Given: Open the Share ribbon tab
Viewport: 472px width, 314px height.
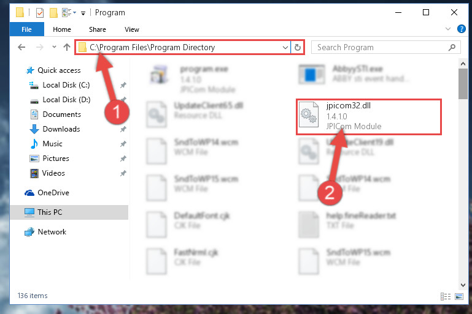Looking at the screenshot, I should 97,29.
